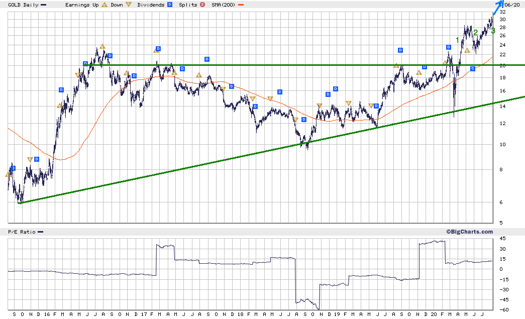Screen dimensions: 525x319
Task: Click the '32' value on the price axis
Action: point(502,12)
